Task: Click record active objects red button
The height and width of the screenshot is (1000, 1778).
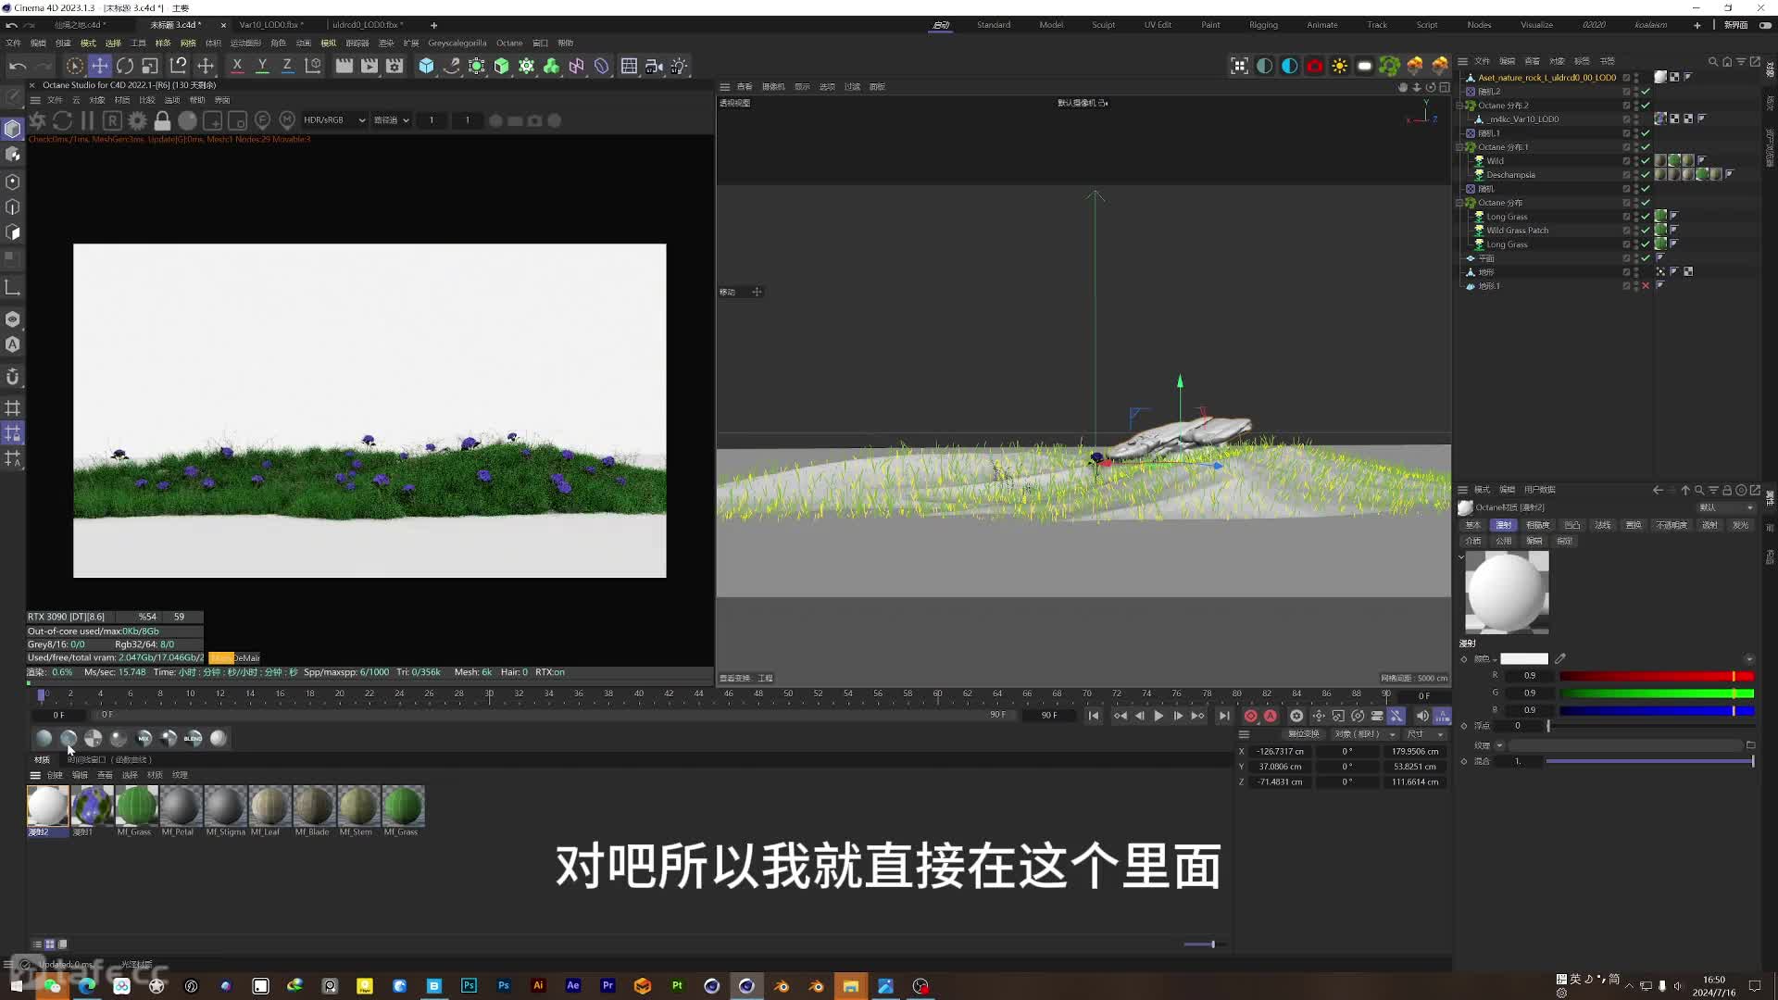Action: 1251,716
